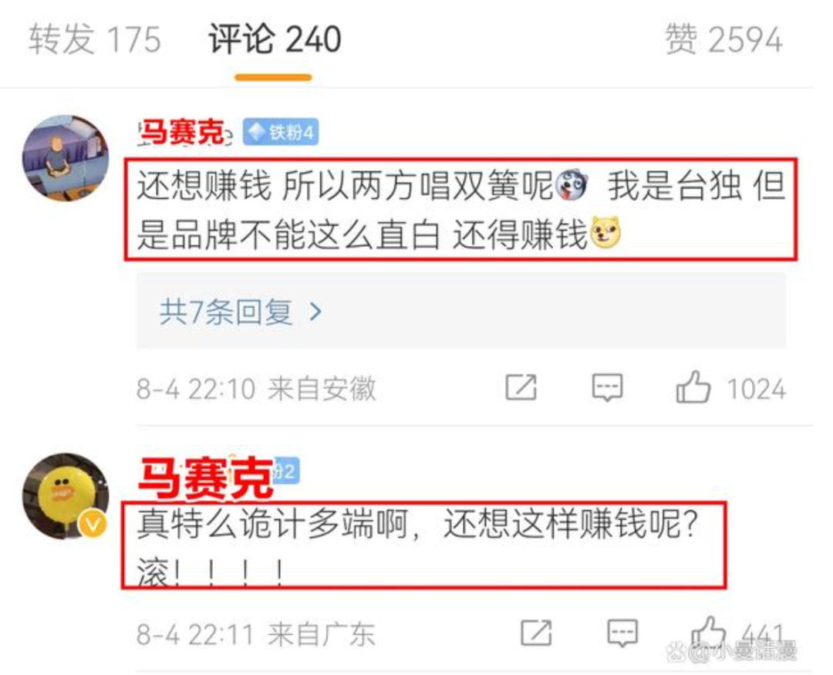The width and height of the screenshot is (833, 675).
Task: Open the 转发 175 reposts tab
Action: (95, 39)
